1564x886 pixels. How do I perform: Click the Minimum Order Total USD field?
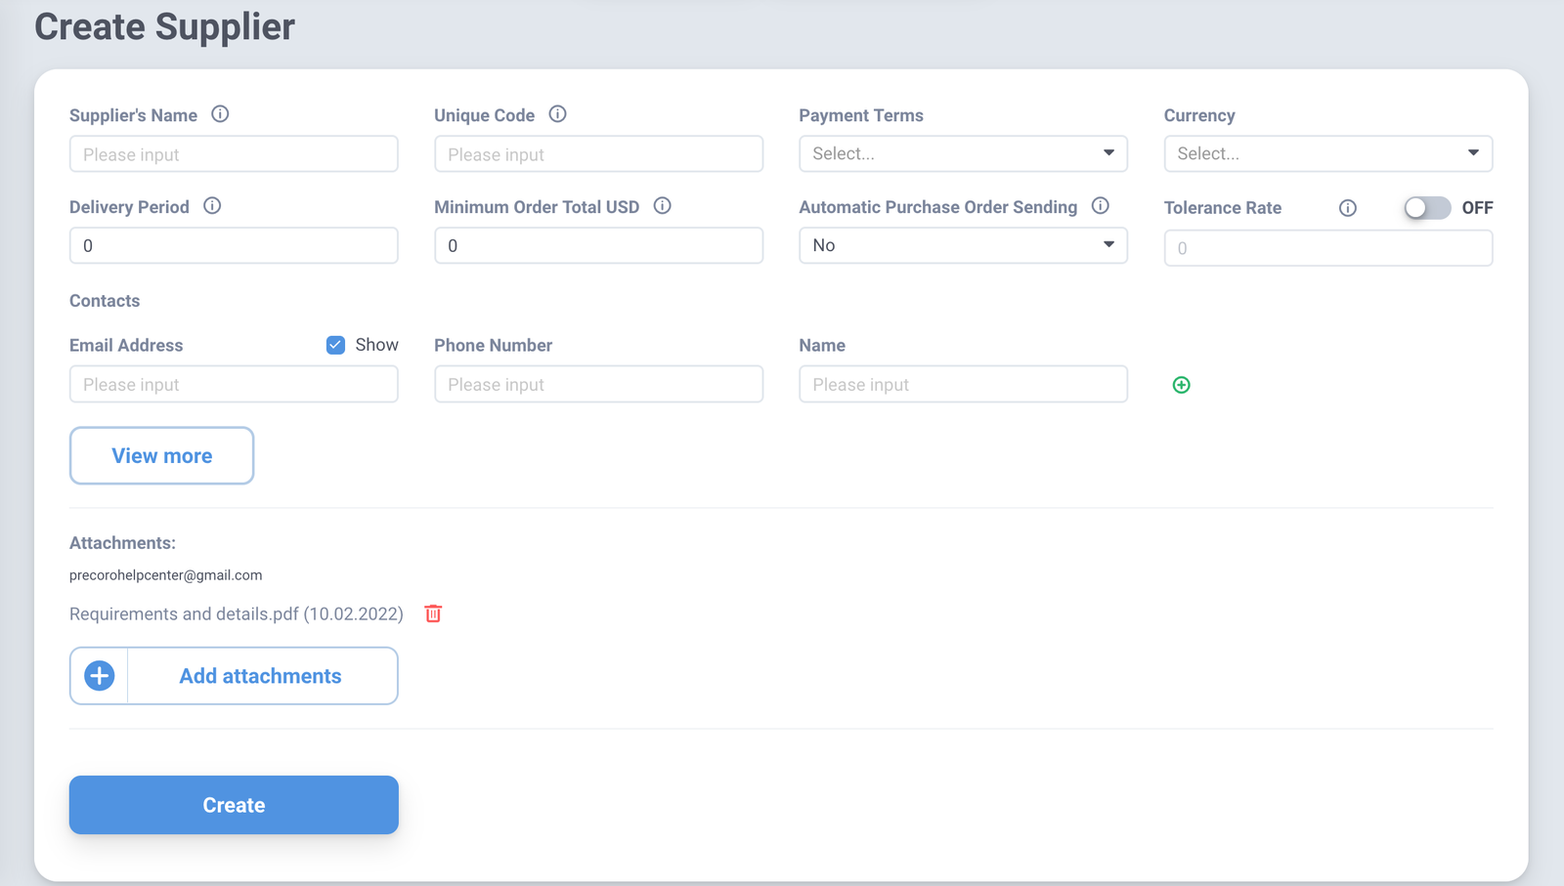598,245
